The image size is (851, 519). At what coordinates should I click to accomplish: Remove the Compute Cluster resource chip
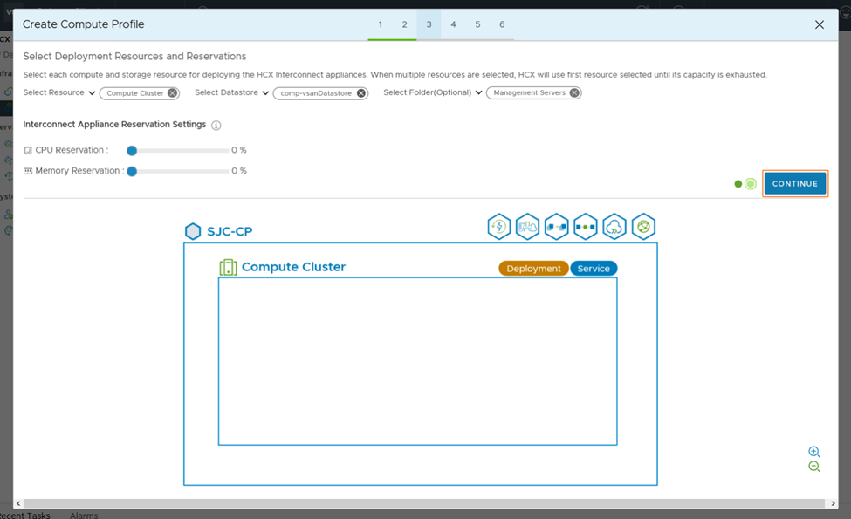(173, 93)
